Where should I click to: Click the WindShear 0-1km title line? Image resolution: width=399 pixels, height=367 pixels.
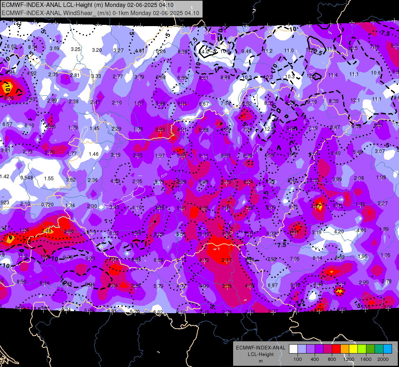click(100, 13)
